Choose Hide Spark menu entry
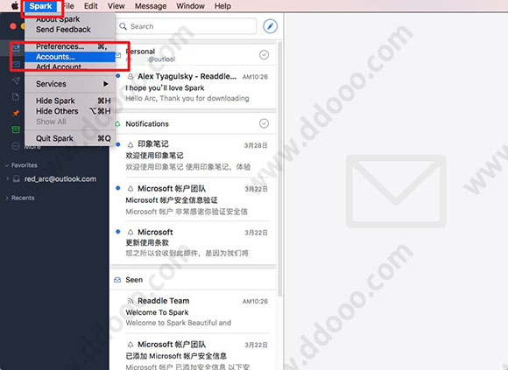Viewport: 508px width, 370px height. pyautogui.click(x=70, y=101)
